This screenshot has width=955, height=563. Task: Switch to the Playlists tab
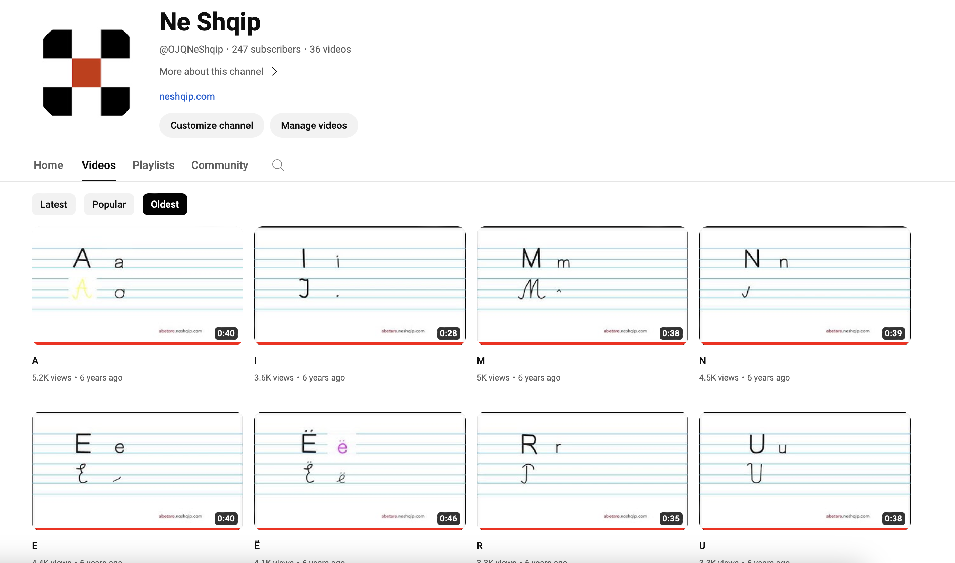tap(154, 166)
